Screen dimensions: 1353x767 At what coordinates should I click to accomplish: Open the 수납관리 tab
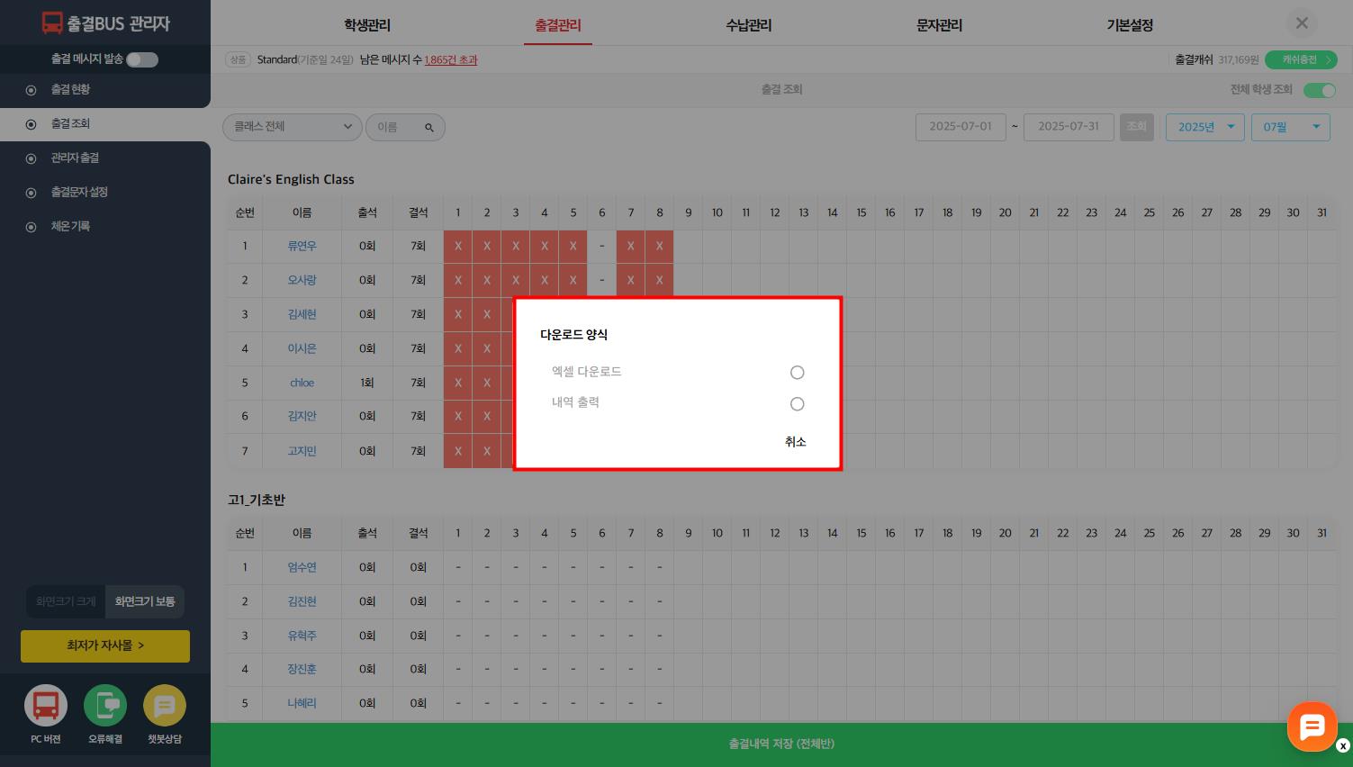pos(748,25)
